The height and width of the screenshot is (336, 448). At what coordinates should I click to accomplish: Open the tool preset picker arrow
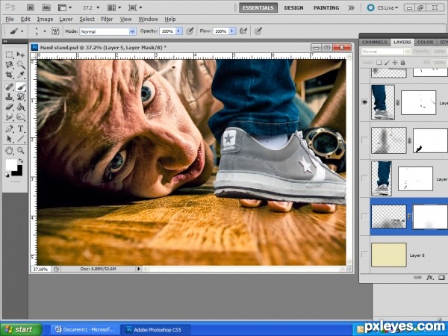[x=22, y=31]
